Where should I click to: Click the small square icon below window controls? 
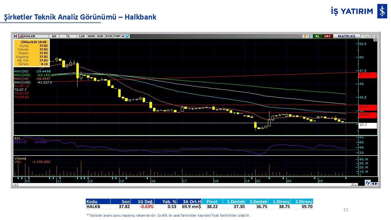pyautogui.click(x=375, y=40)
